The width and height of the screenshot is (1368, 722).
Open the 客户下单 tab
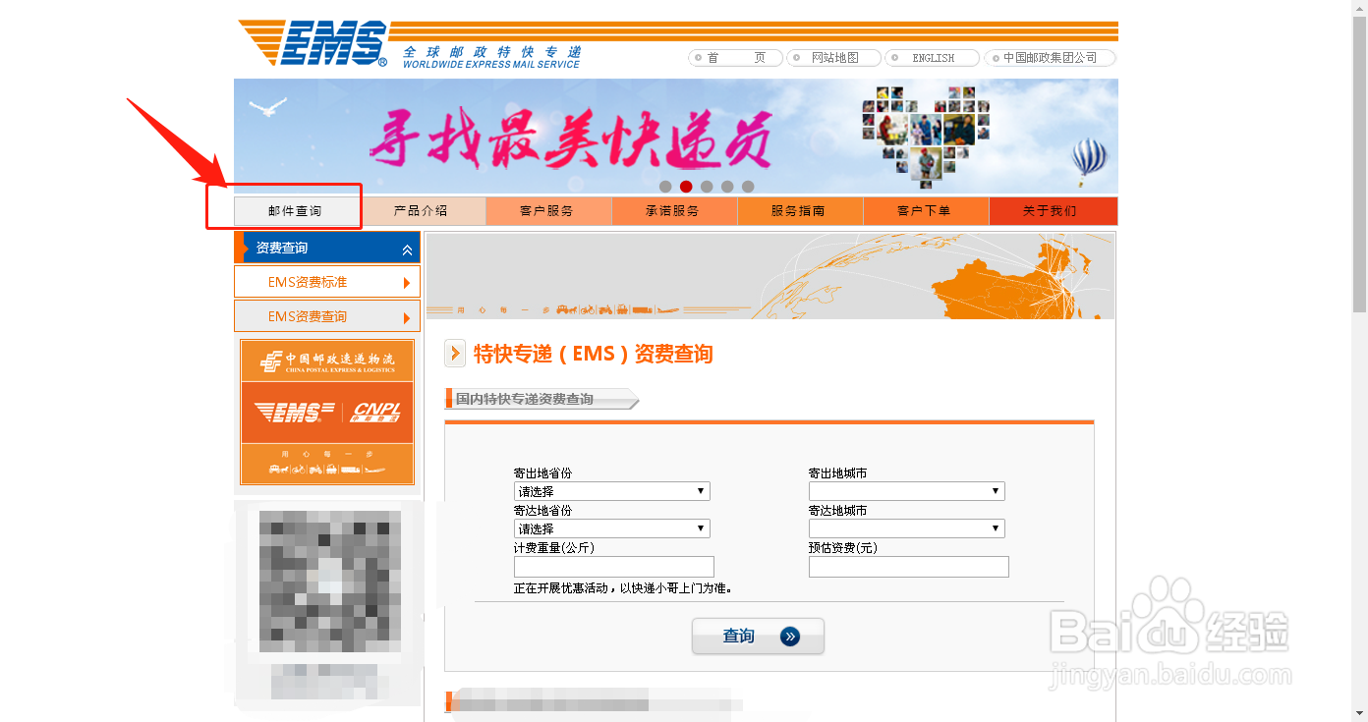[926, 211]
